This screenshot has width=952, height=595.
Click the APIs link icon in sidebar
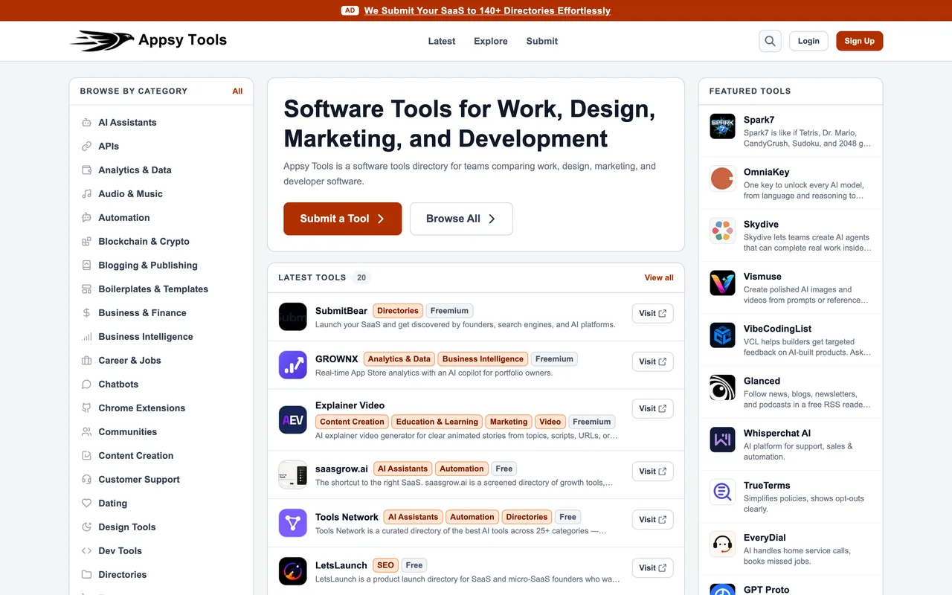coord(86,147)
